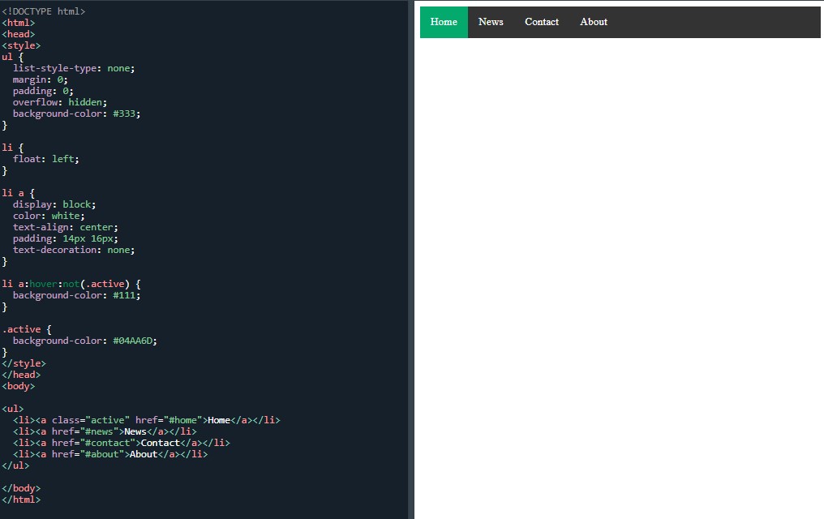
Task: Click the overflow: hidden declaration
Action: click(x=59, y=102)
